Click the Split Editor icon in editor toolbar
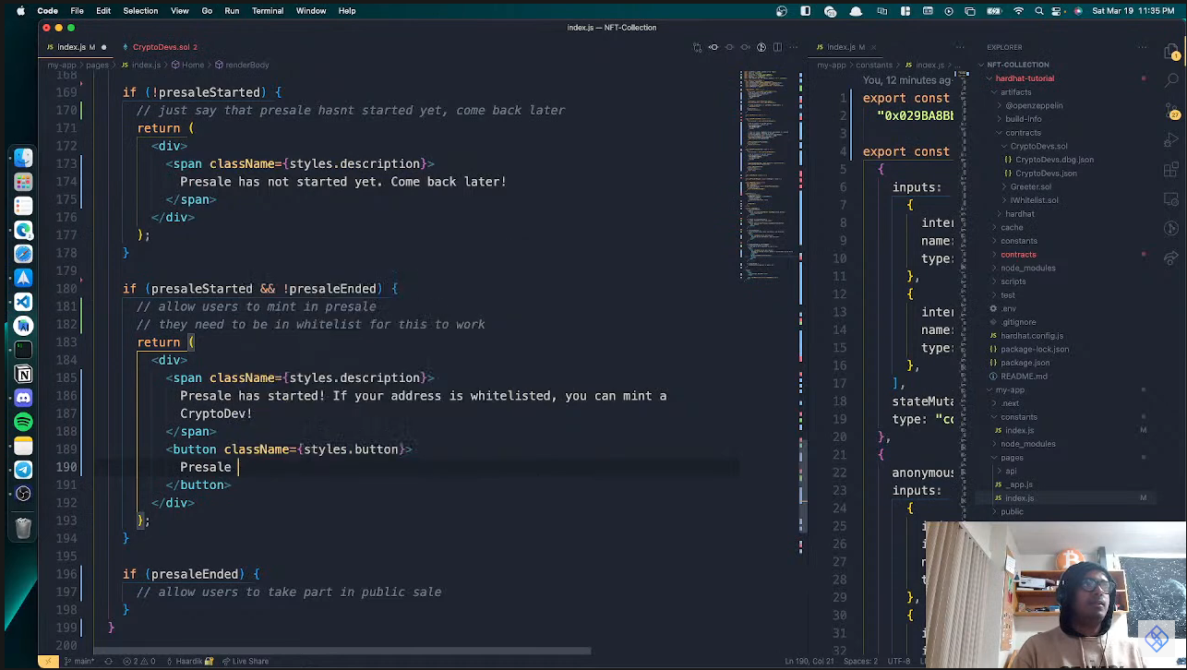Screen dimensions: 1187x670 (x=778, y=47)
